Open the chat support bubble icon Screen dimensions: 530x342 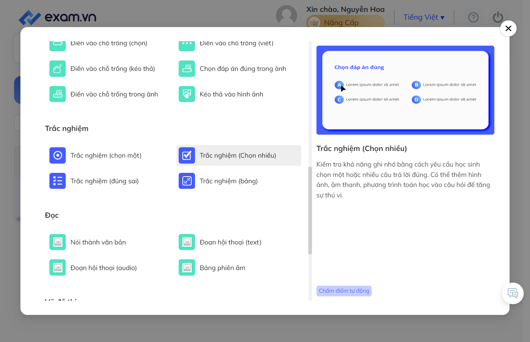tap(513, 293)
